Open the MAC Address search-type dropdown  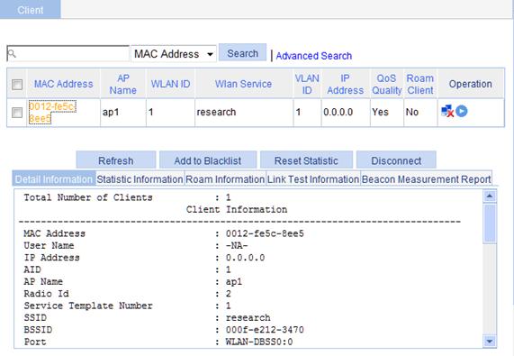coord(174,54)
